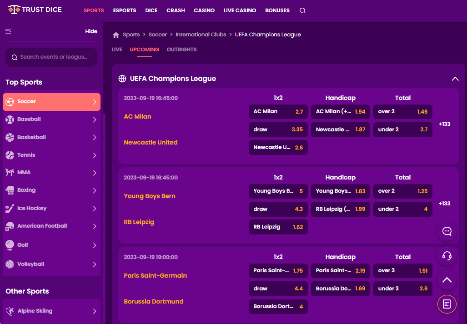Open the CASINO navigation item
Image resolution: width=467 pixels, height=324 pixels.
pos(204,10)
